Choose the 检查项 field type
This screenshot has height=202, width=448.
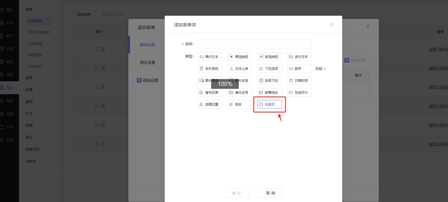pyautogui.click(x=269, y=104)
